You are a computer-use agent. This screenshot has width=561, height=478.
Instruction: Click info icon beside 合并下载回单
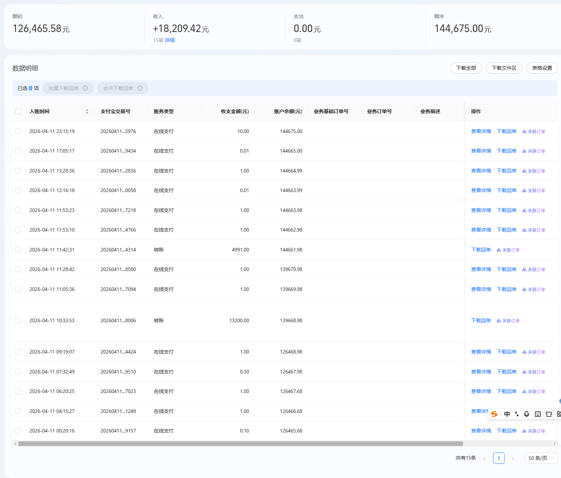click(140, 88)
